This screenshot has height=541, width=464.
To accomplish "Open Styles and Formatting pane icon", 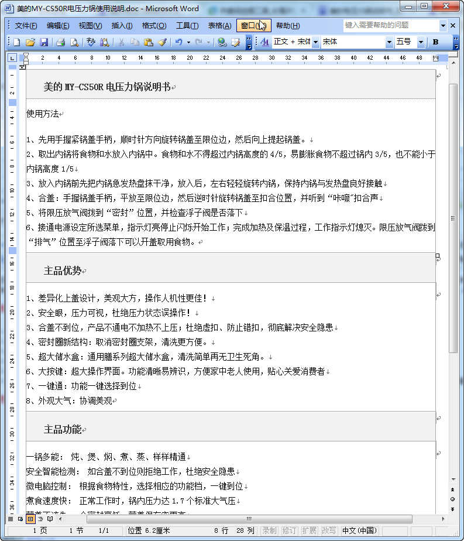I will (264, 42).
